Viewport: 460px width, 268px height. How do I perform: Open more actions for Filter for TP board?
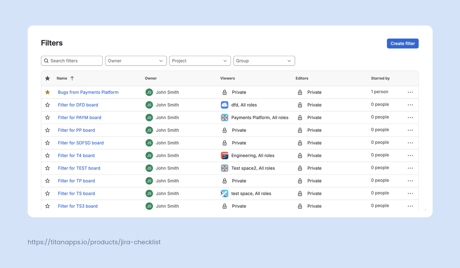410,180
